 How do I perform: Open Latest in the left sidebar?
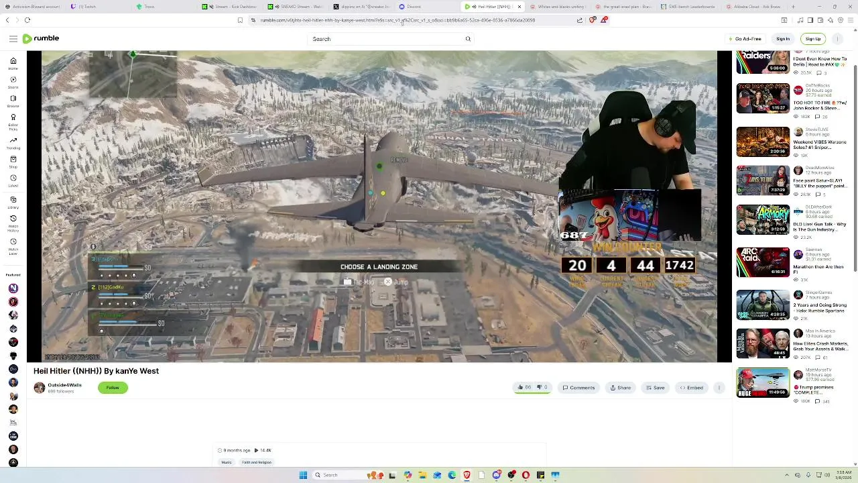coord(13,180)
